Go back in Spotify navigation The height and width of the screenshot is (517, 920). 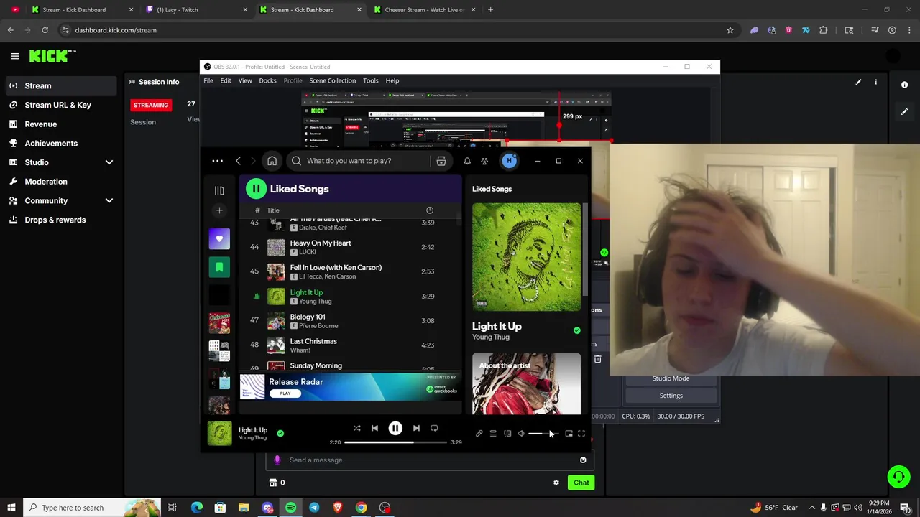tap(238, 161)
